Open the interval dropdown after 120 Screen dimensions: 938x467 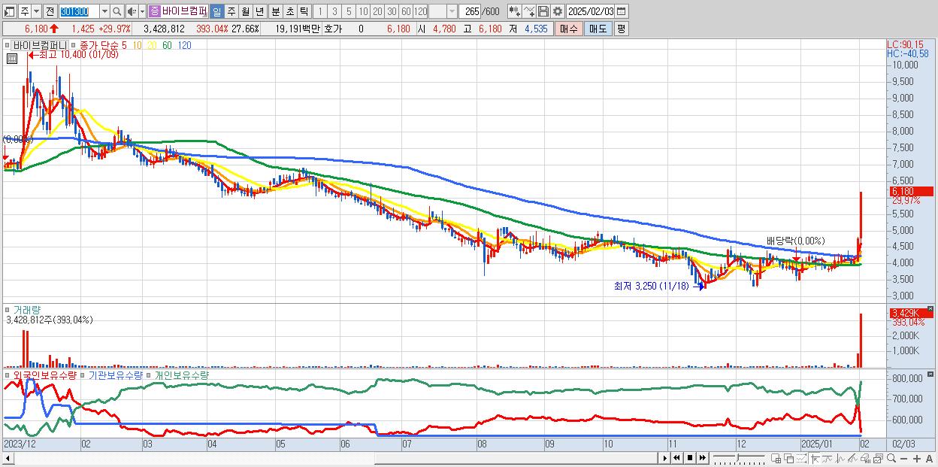(452, 11)
